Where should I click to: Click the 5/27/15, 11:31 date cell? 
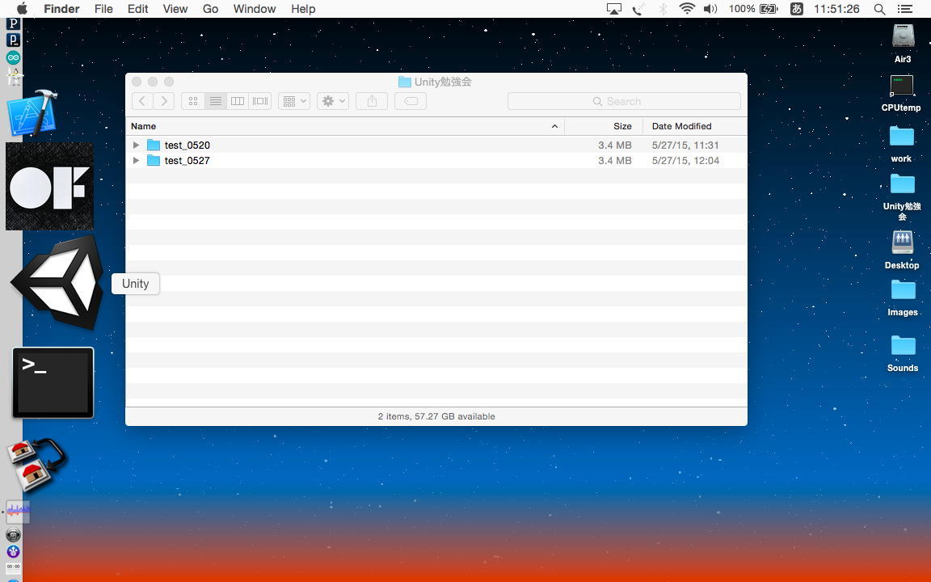point(685,145)
